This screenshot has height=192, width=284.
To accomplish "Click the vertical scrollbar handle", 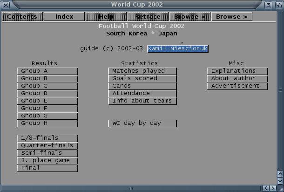I will coord(280,90).
